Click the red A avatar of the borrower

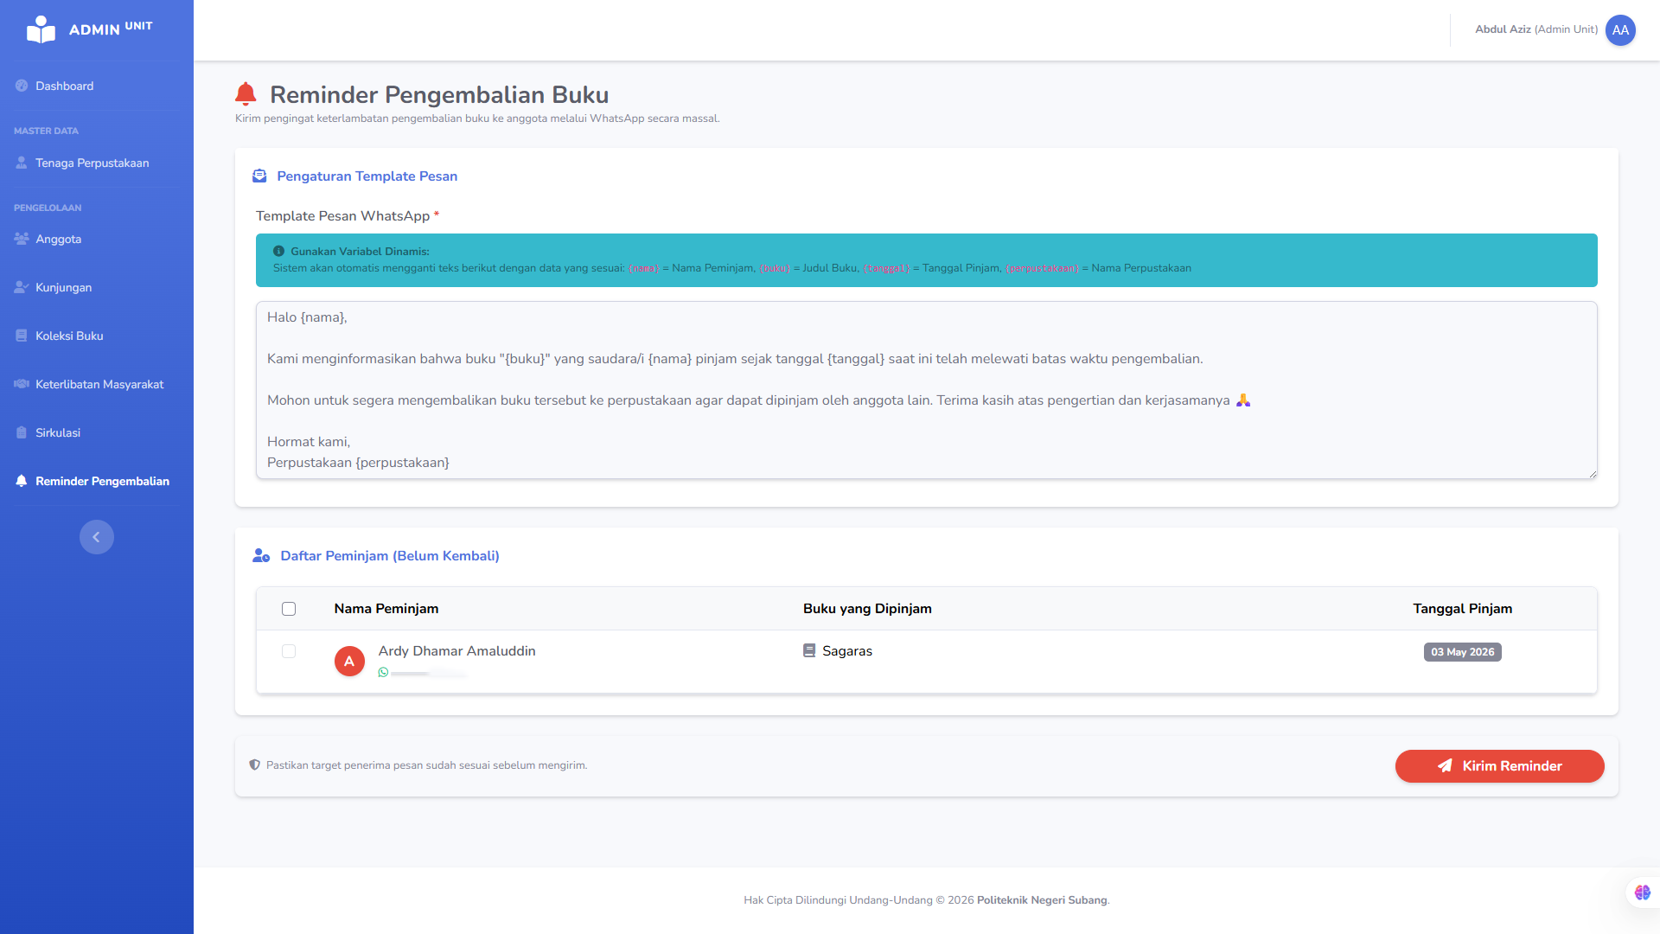pos(349,661)
